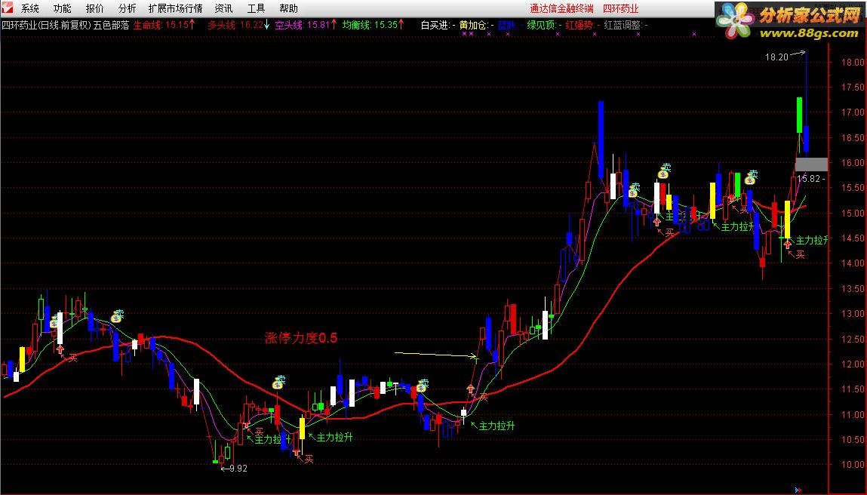Click the 黄加仓 legend label
Viewport: 867px width, 495px height.
[x=473, y=25]
